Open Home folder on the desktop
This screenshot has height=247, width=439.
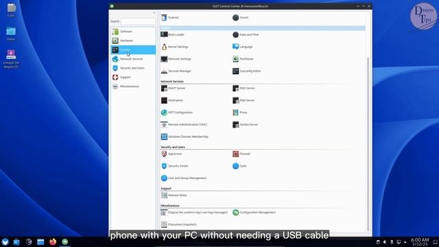coord(11,34)
